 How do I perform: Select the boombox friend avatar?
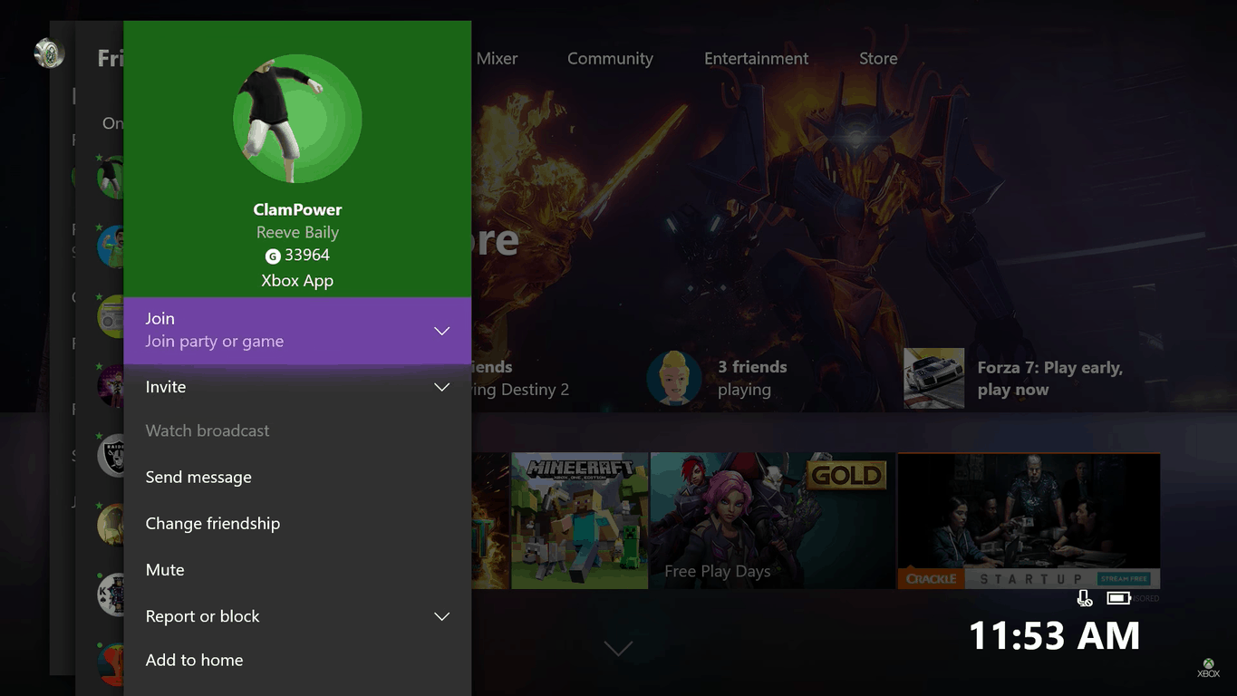(x=111, y=316)
